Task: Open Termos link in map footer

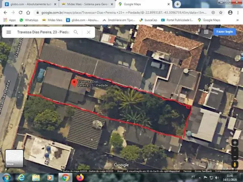Action: pos(187,171)
